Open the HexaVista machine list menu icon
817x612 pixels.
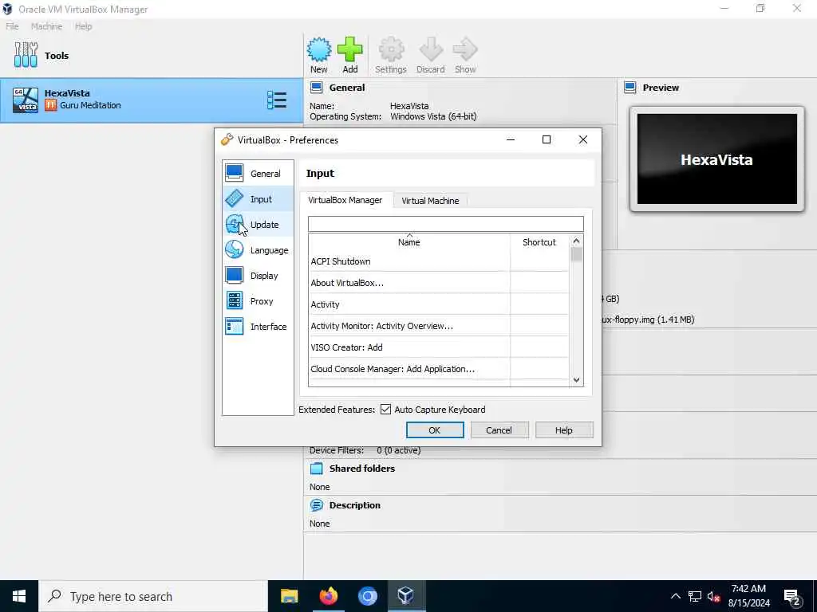click(x=277, y=100)
